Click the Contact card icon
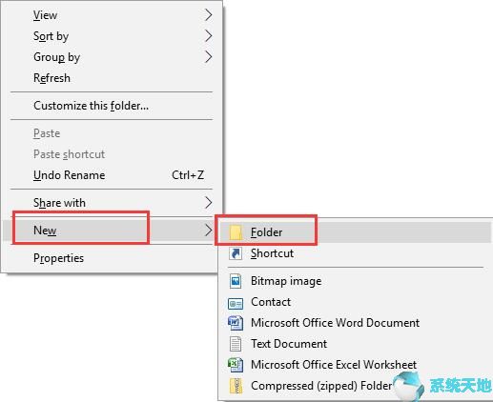493x402 pixels. pyautogui.click(x=236, y=303)
